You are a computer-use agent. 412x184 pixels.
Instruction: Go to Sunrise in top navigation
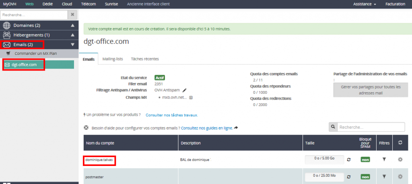click(111, 4)
